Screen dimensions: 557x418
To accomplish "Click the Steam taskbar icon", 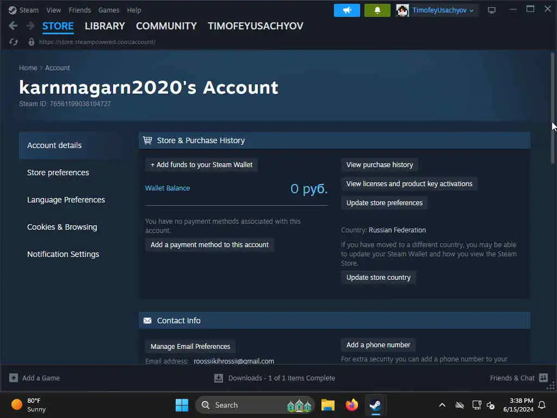I will click(375, 405).
